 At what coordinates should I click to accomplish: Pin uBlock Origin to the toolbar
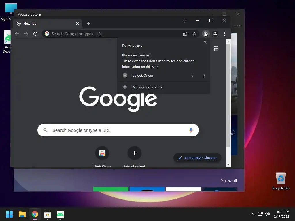192,76
